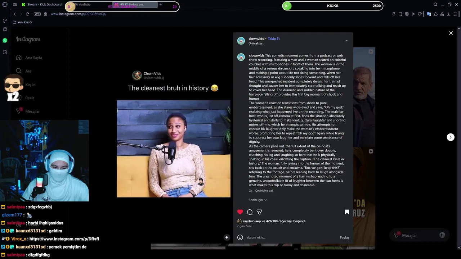Toggle the browser VPN badge
Screen dimensions: 461x259
click(37, 14)
